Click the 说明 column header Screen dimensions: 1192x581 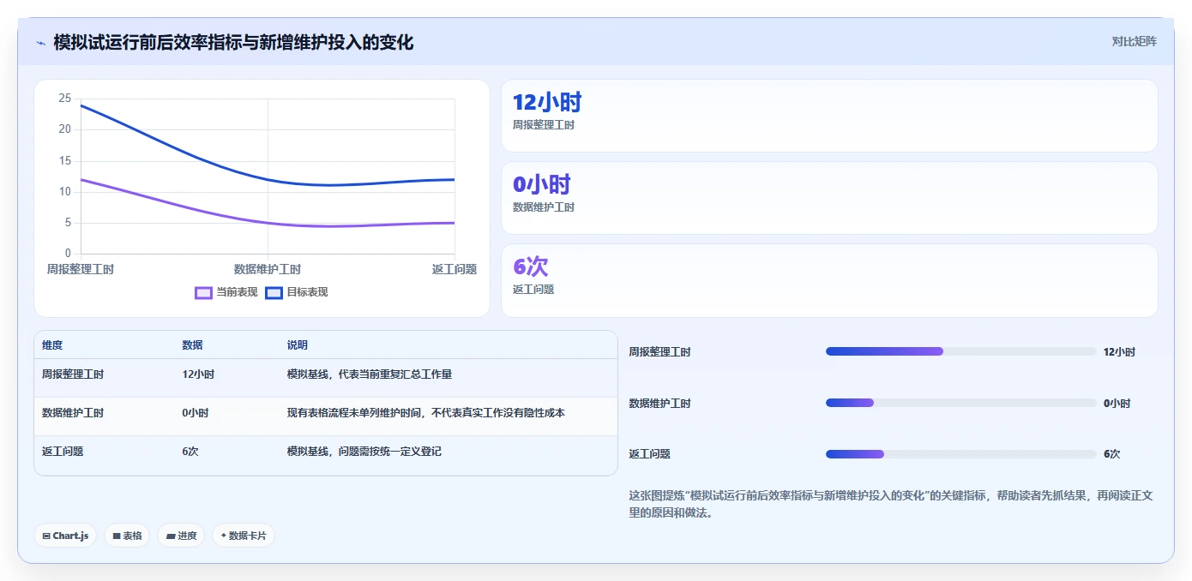pos(297,345)
